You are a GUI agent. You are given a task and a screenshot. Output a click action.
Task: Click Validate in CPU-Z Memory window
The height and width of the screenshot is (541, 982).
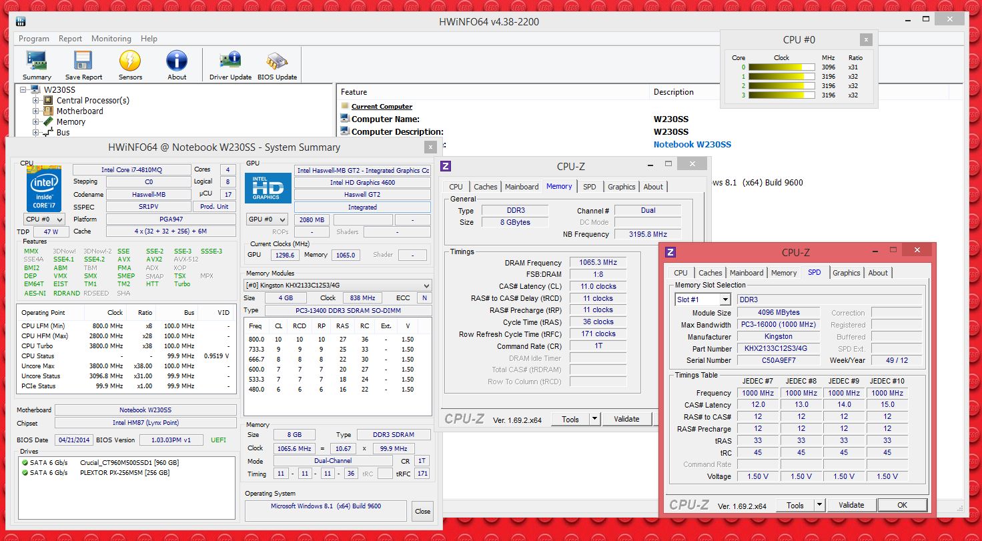(627, 419)
